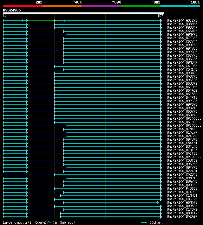Open the UniRef100_Q38HS5 entry
The image size is (203, 225).
click(x=182, y=24)
